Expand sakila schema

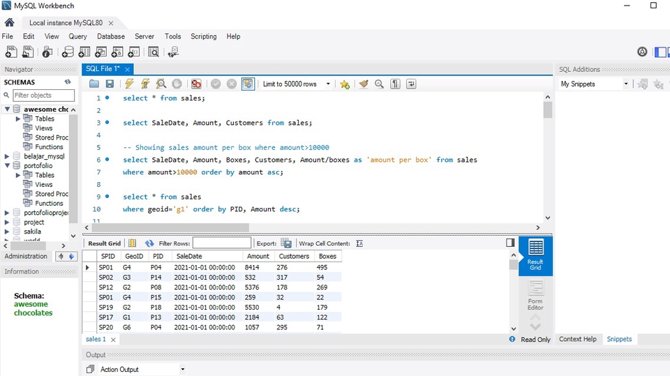(x=7, y=232)
